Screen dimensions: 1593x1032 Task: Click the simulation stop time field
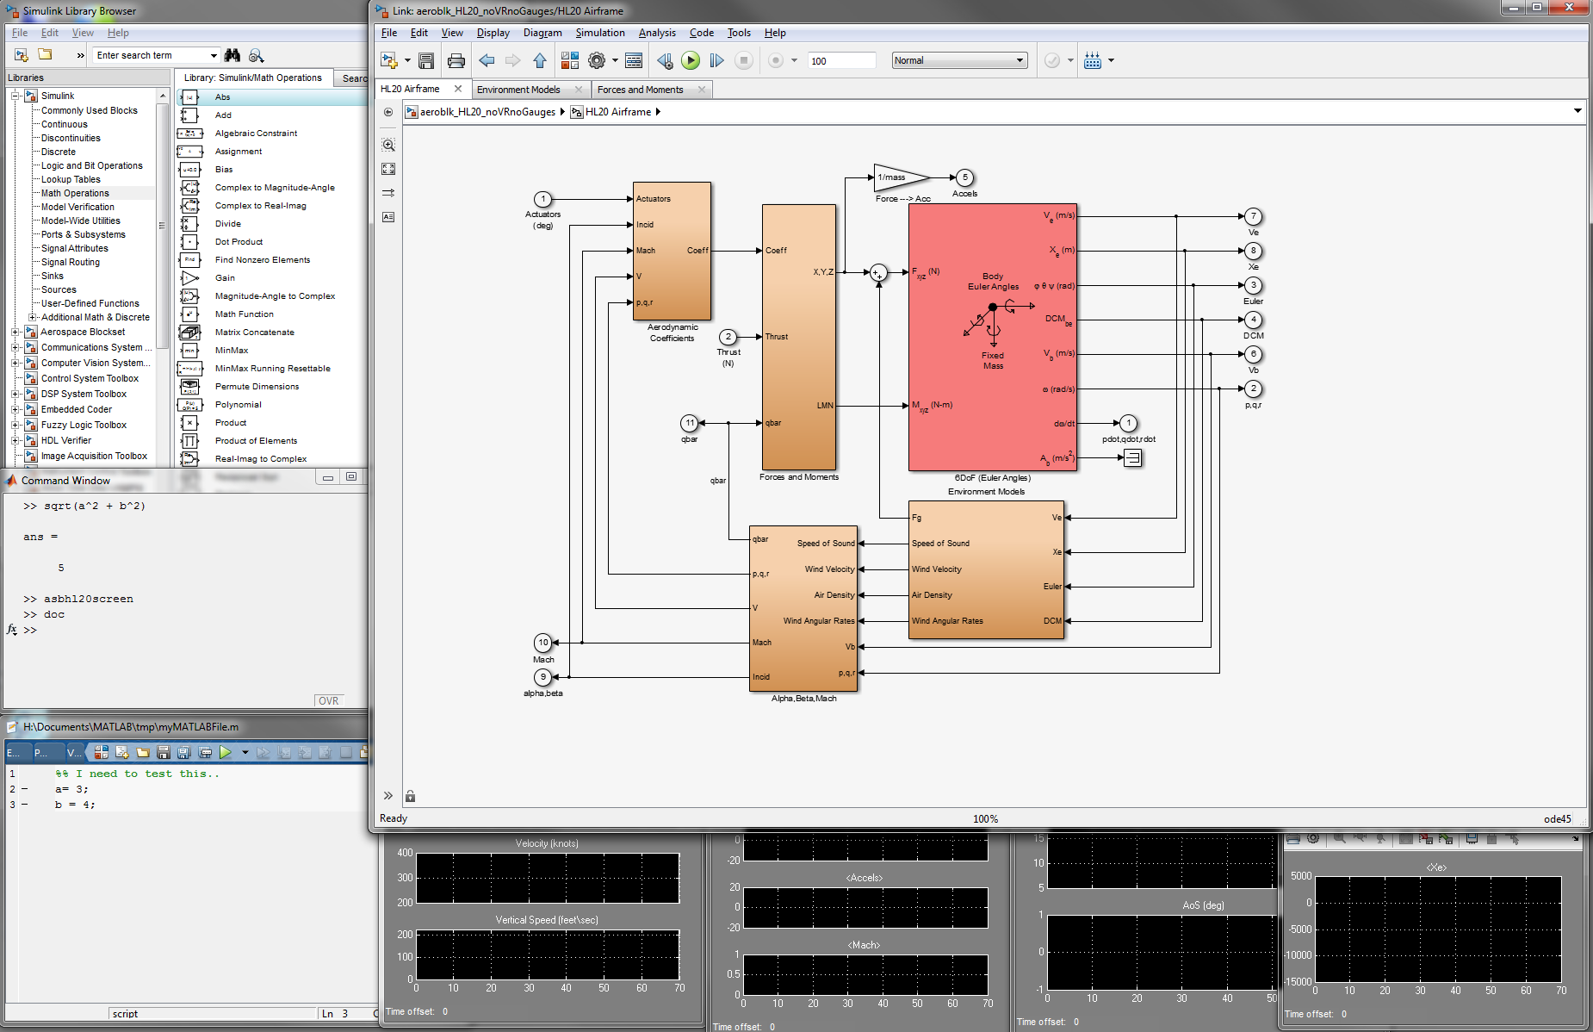pyautogui.click(x=840, y=60)
